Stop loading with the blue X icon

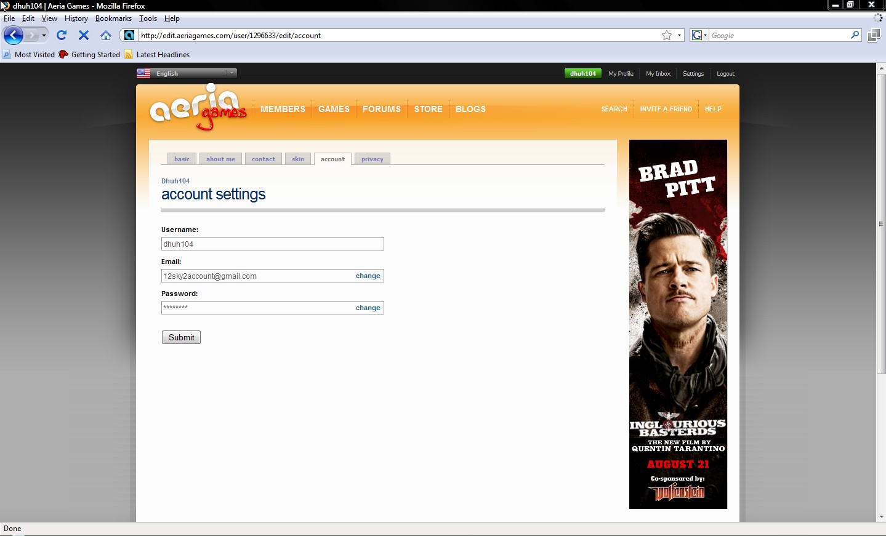pos(84,35)
